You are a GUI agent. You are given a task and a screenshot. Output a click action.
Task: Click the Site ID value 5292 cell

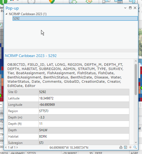84,92
